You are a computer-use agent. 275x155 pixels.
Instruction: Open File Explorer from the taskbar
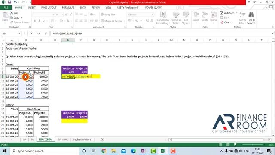pos(113,151)
